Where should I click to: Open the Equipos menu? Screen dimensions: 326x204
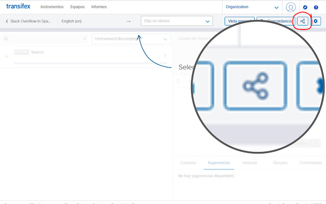click(x=77, y=7)
